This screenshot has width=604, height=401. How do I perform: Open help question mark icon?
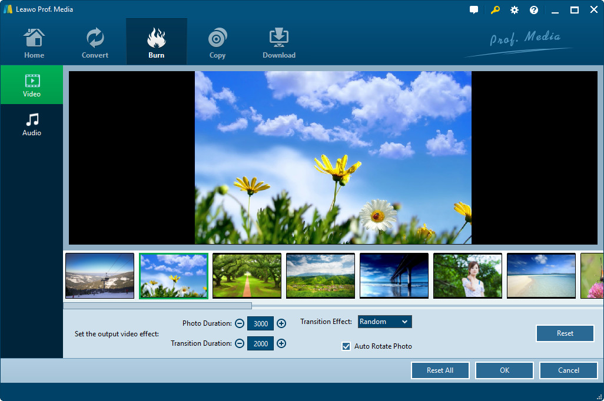pos(533,10)
